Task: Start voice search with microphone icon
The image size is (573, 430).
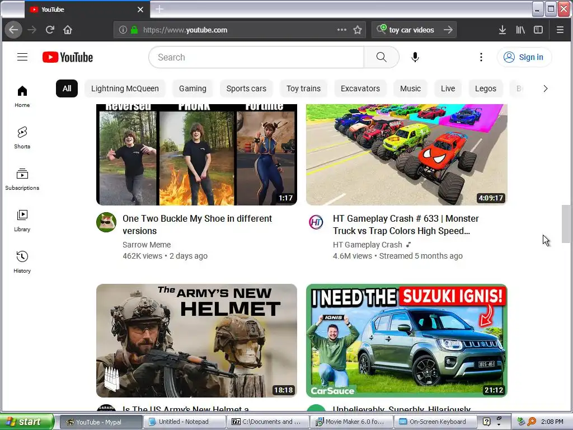Action: [415, 57]
